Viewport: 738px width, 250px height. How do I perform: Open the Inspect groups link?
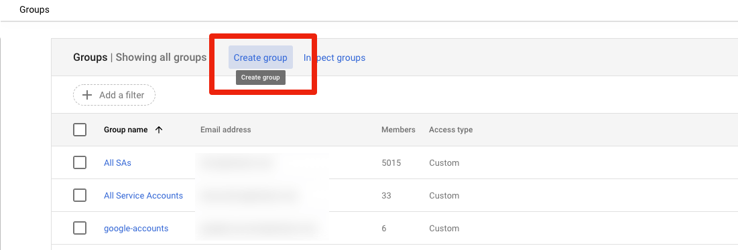pos(334,57)
